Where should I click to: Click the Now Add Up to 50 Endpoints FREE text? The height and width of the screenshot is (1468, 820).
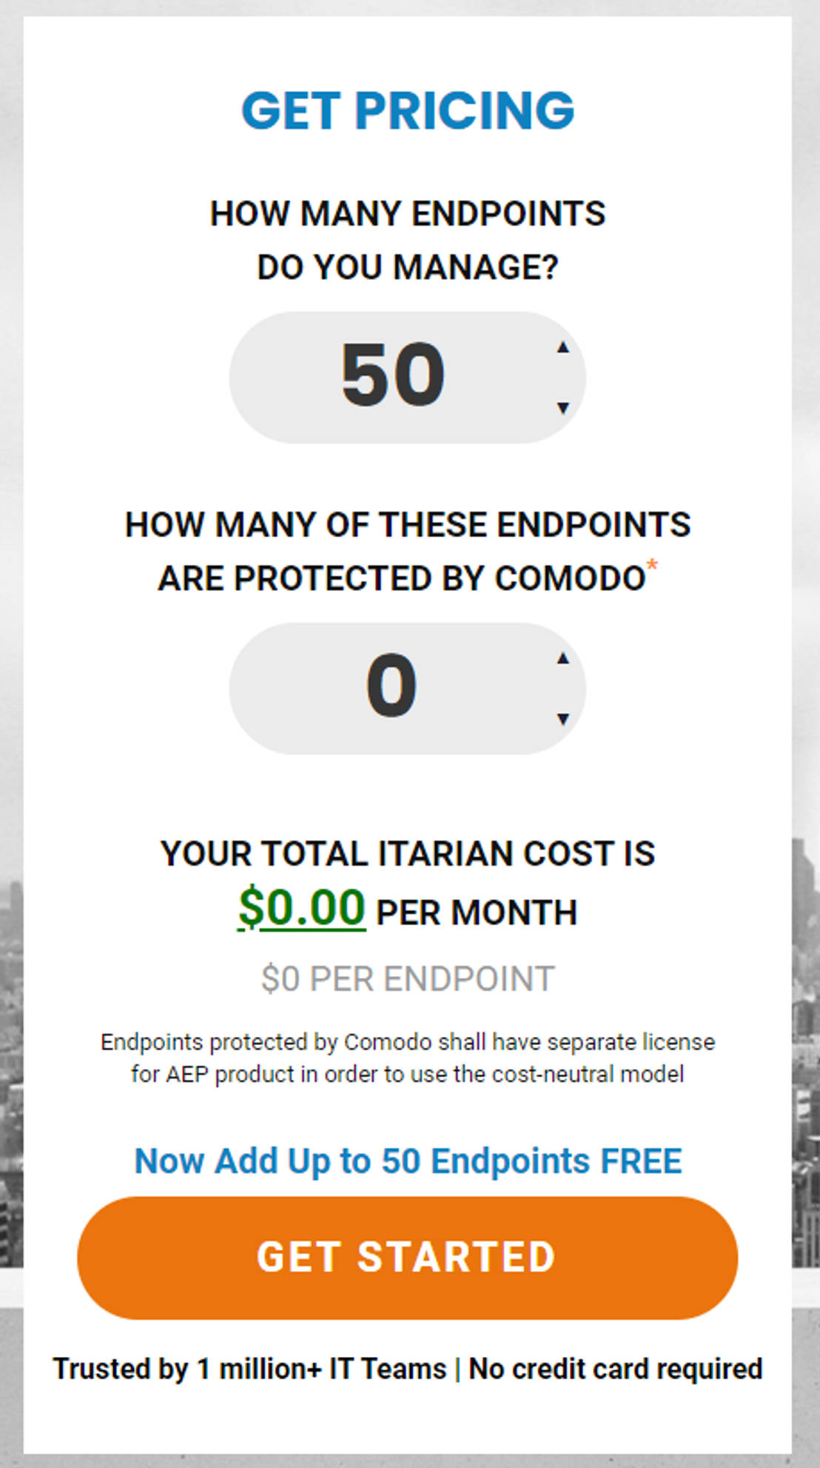click(408, 1160)
